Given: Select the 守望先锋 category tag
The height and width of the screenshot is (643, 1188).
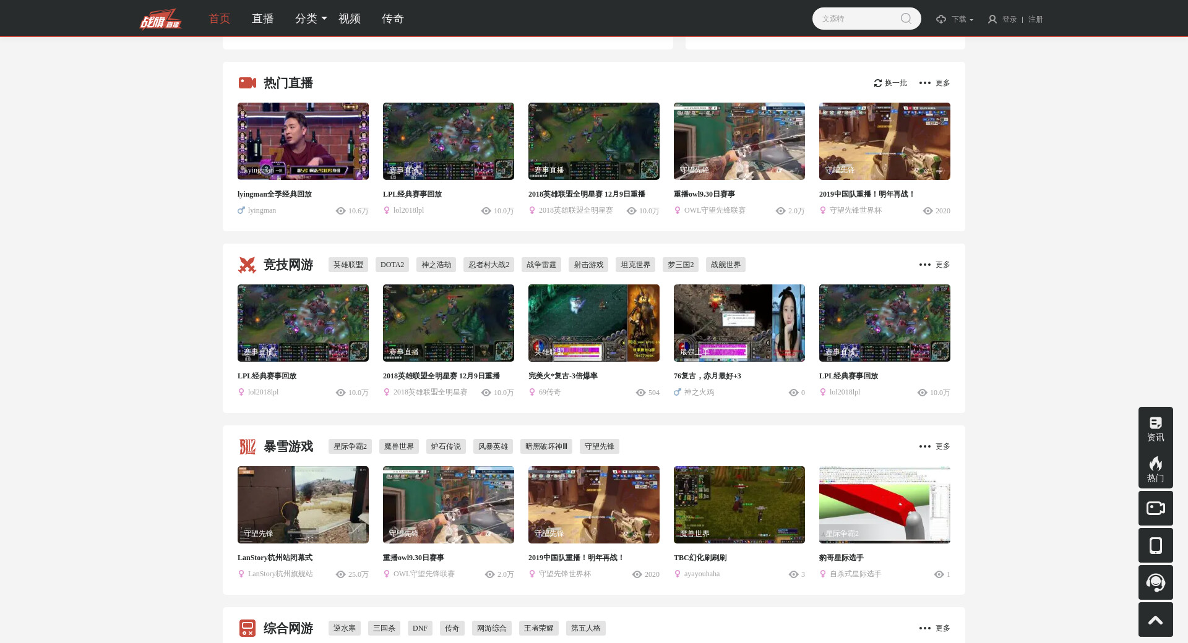Looking at the screenshot, I should pyautogui.click(x=600, y=446).
